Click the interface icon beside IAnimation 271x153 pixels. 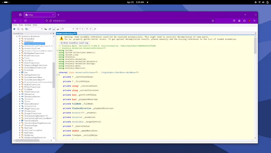(x=22, y=94)
